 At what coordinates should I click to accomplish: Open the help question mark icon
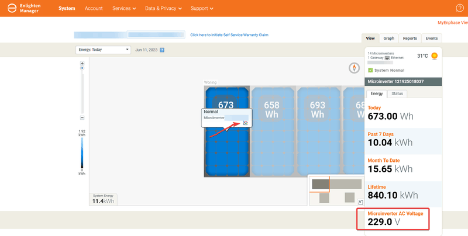tap(460, 8)
